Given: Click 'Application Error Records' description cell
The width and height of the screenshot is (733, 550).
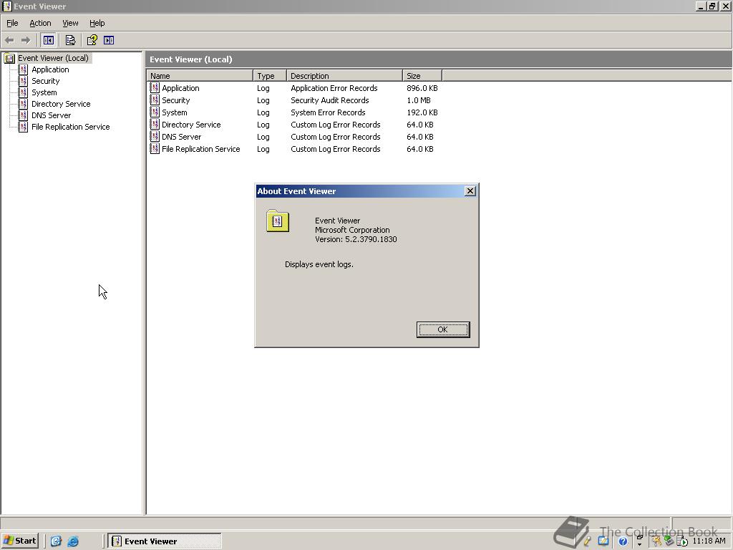Looking at the screenshot, I should click(334, 88).
